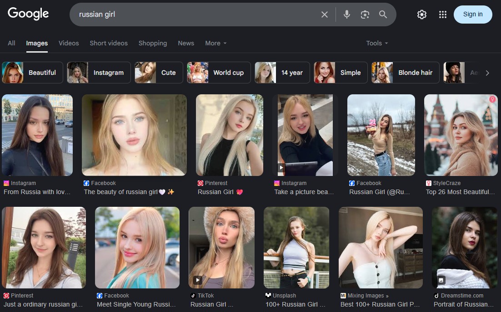This screenshot has height=312, width=501.
Task: Click the Dreamstime.com source icon
Action: point(436,296)
